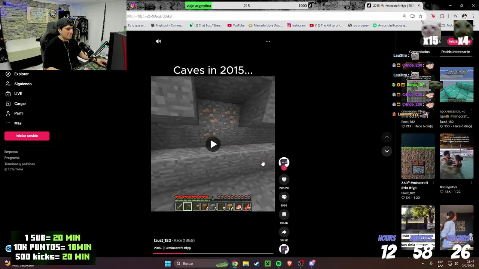Viewport: 479px width, 269px height.
Task: Open The Kid Laroi bookmark
Action: click(326, 25)
